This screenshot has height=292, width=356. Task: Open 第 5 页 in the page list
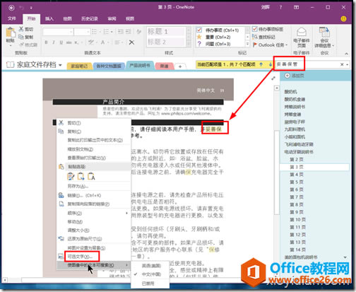pos(296,182)
